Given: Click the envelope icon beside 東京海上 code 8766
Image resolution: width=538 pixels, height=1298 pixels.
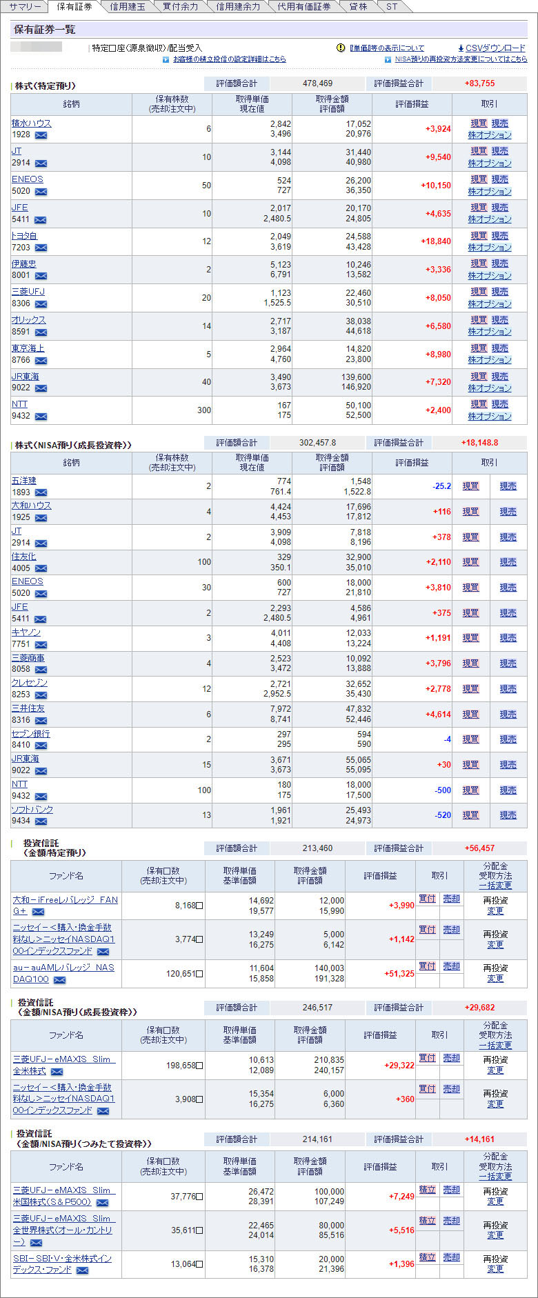Looking at the screenshot, I should click(x=41, y=360).
